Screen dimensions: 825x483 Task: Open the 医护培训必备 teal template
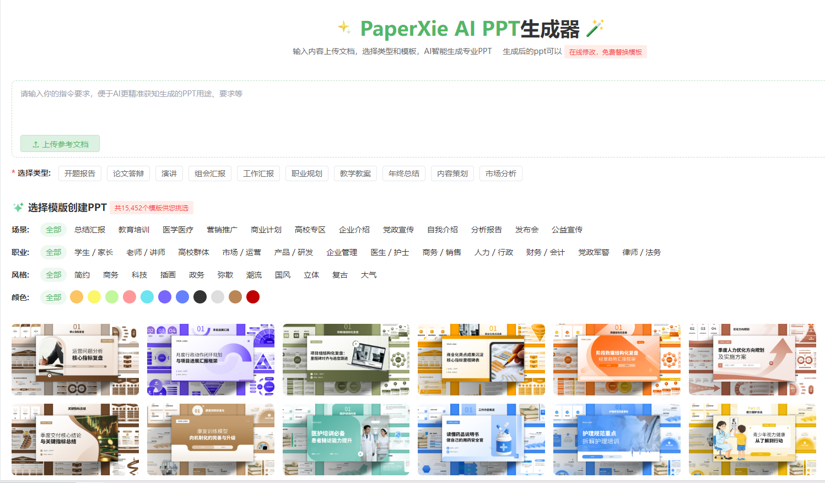346,439
